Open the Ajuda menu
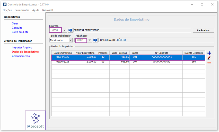 (x=36, y=10)
